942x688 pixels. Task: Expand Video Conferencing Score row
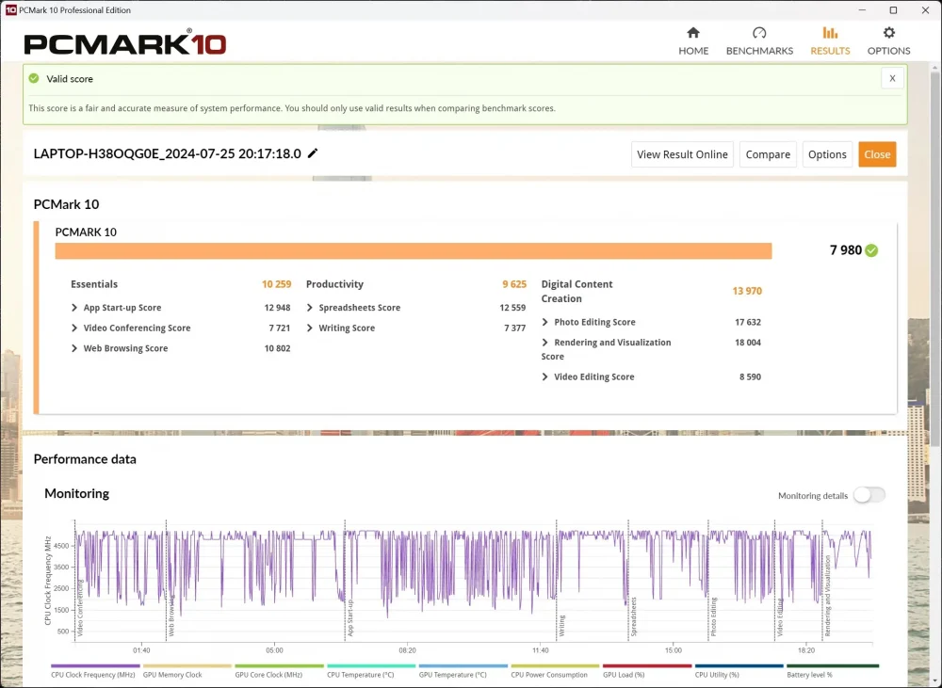click(74, 328)
